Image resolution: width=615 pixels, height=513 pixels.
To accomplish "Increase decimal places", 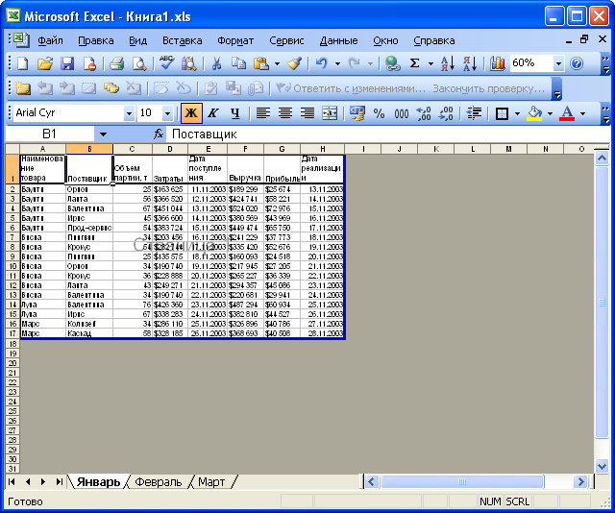I will click(x=424, y=113).
